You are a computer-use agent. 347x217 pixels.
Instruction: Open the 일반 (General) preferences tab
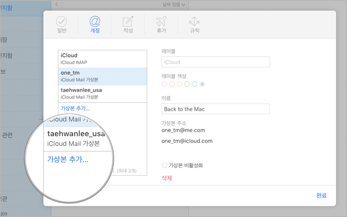(x=61, y=24)
